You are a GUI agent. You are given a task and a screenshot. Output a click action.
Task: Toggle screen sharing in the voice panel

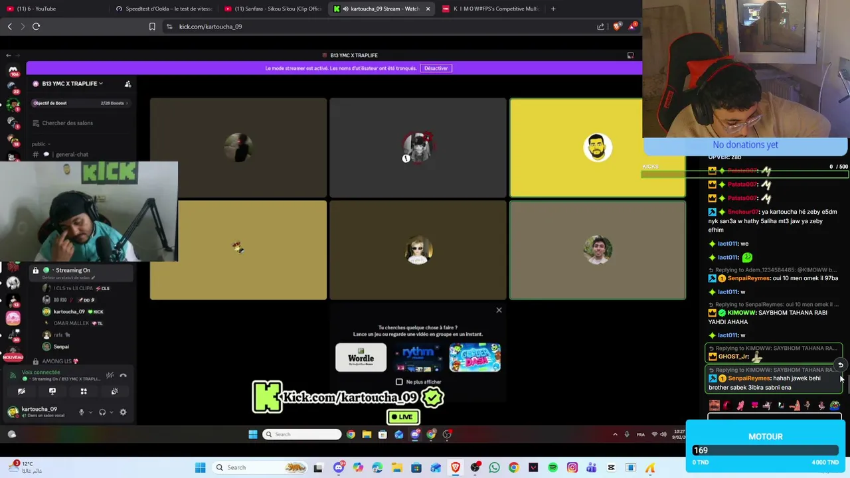52,392
